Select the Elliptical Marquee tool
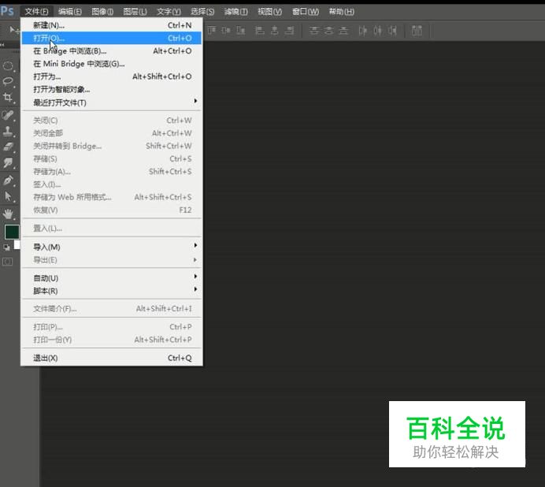Viewport: 545px width, 487px height. 8,65
